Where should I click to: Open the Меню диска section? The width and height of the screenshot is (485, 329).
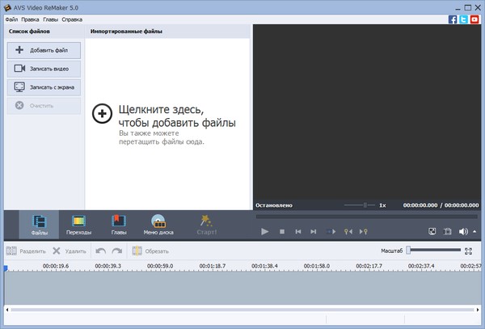coord(159,224)
